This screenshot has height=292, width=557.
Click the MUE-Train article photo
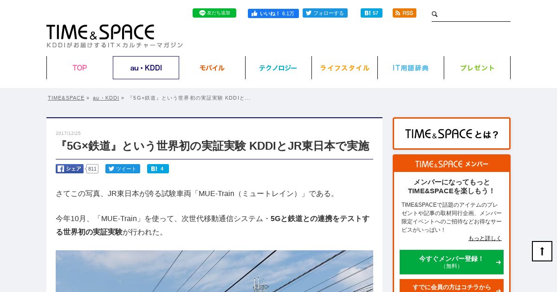(x=214, y=271)
